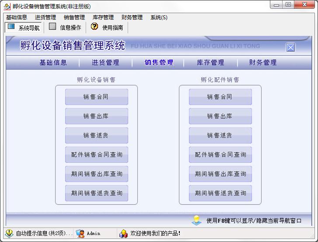Switch to the 财务管理 navigation tab
318x242 pixels.
pyautogui.click(x=263, y=63)
